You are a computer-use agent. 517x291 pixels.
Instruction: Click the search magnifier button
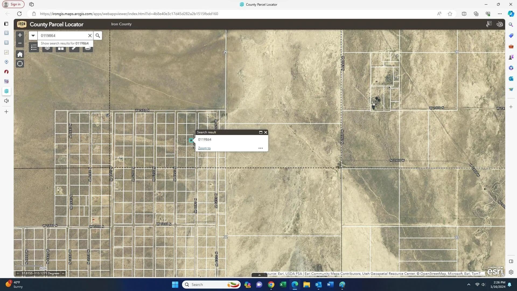[98, 36]
